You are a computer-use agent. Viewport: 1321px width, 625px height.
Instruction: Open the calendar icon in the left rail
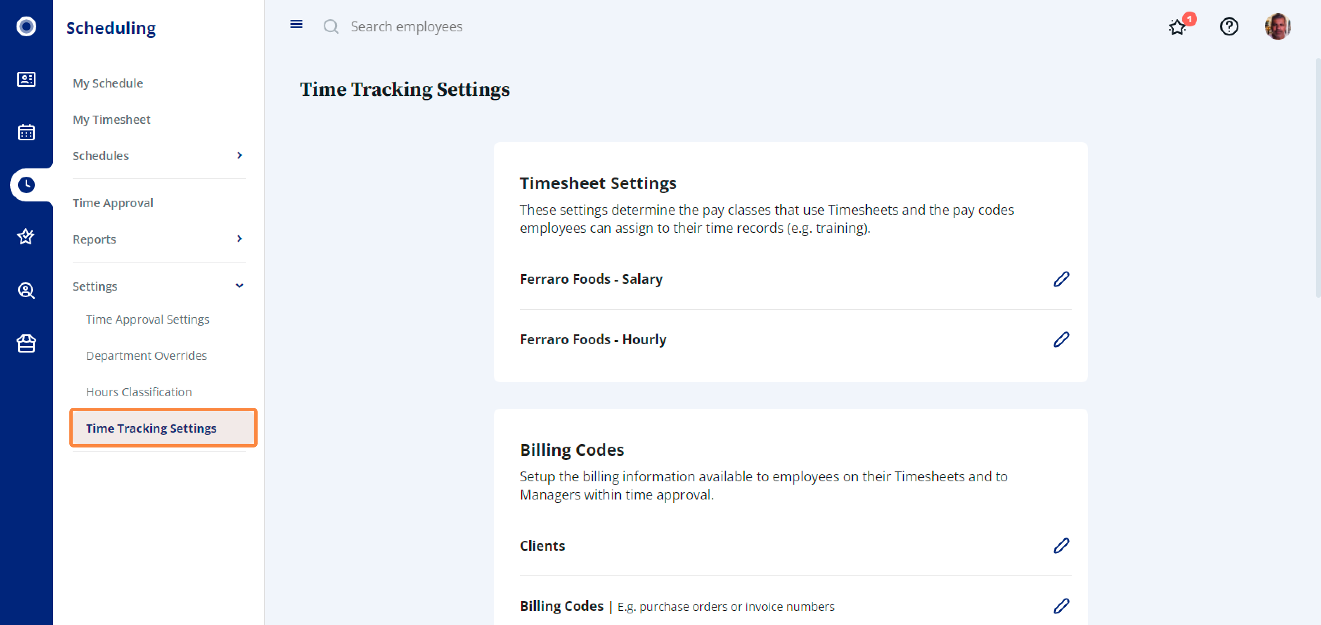point(26,132)
